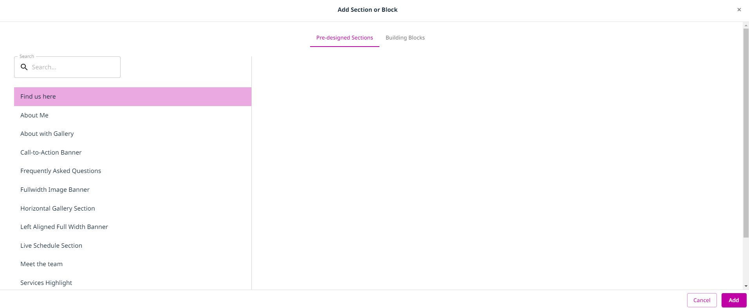This screenshot has height=308, width=749.
Task: Click the Cancel button
Action: (x=702, y=300)
